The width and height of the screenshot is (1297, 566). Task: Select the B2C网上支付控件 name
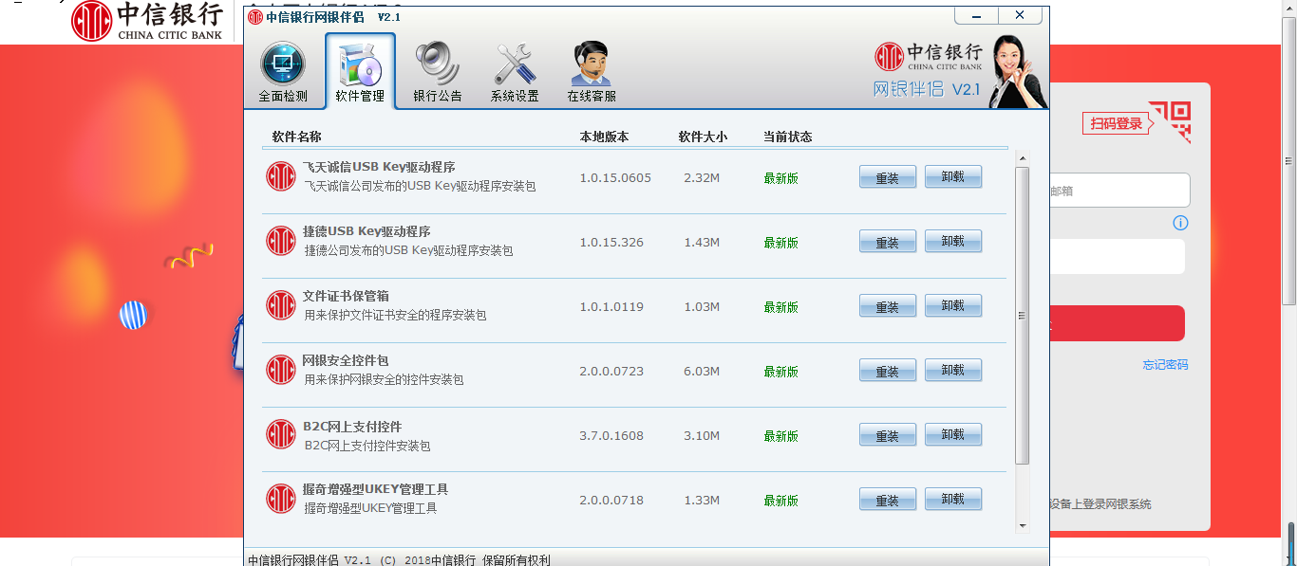point(352,427)
